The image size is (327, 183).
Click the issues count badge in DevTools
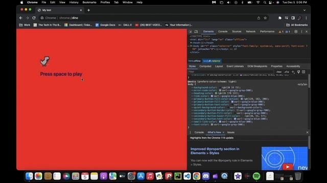point(288,32)
